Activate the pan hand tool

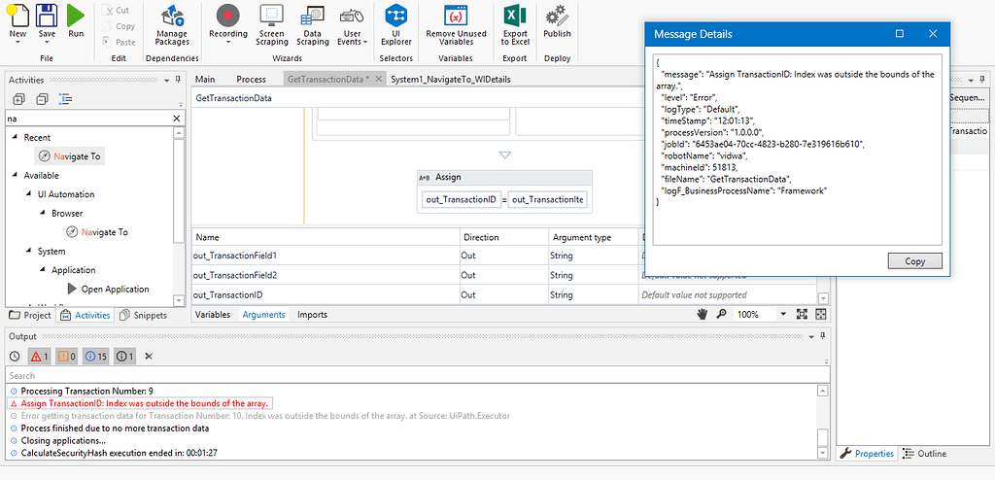pos(703,315)
